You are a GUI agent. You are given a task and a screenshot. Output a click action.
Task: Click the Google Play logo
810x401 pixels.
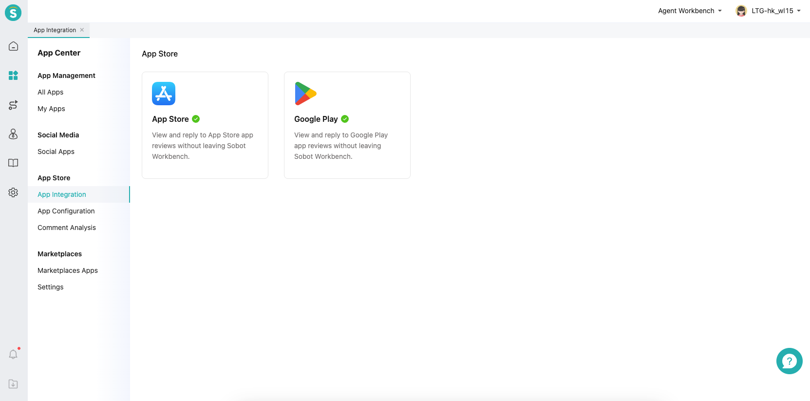(x=305, y=94)
